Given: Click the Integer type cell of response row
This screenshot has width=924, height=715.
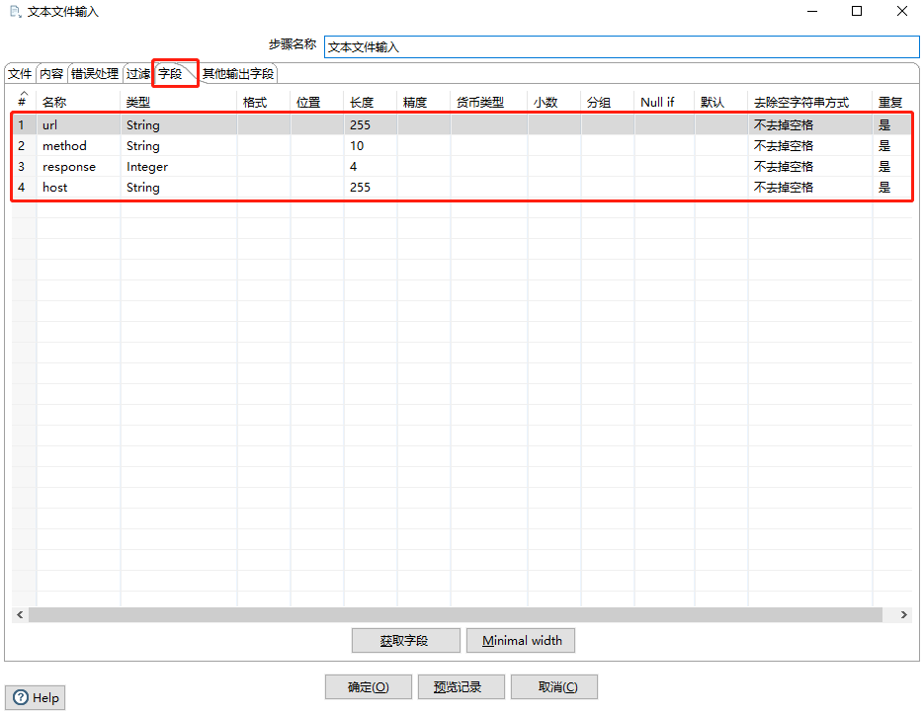Looking at the screenshot, I should click(178, 167).
